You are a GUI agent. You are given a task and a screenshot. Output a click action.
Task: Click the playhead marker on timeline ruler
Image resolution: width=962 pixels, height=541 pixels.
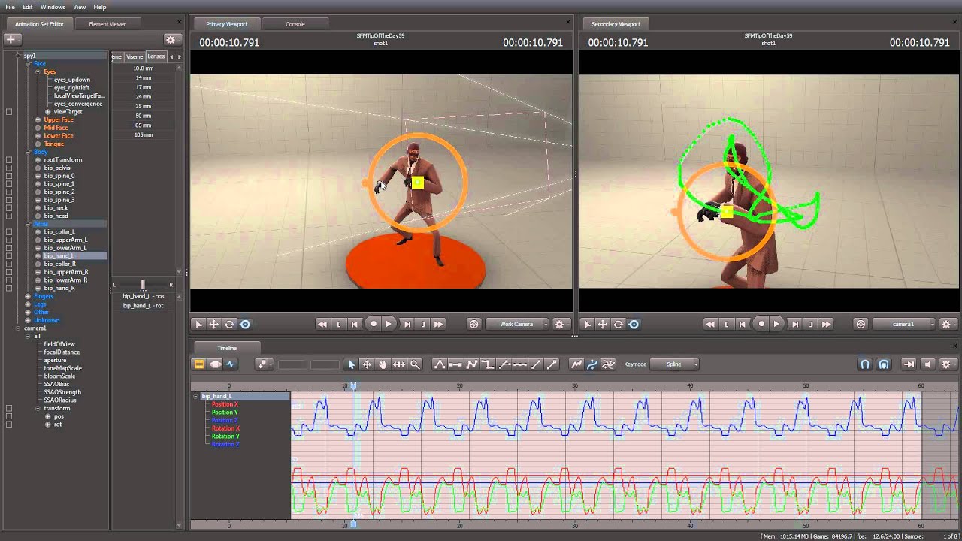tap(353, 386)
